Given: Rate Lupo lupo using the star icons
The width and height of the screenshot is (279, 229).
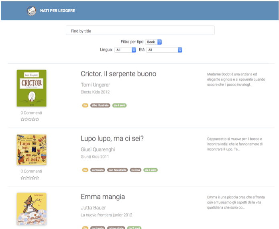Looking at the screenshot, I should pos(30,178).
